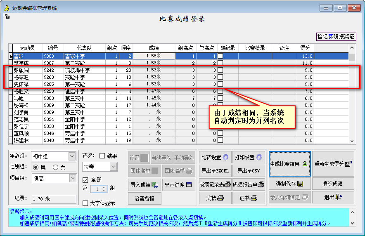
Task: Open 打印设置 print settings
Action: pyautogui.click(x=249, y=158)
